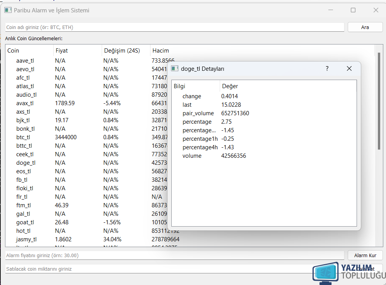Select the ceek_tl row
This screenshot has height=285, width=386.
pyautogui.click(x=86, y=154)
